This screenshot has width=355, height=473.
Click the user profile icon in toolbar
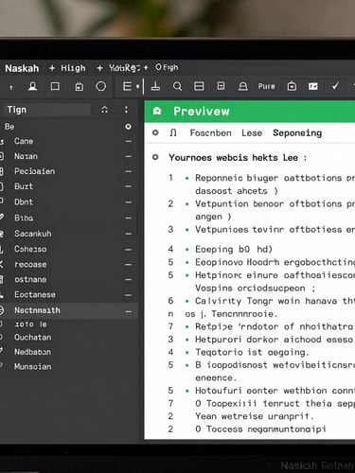pyautogui.click(x=32, y=86)
